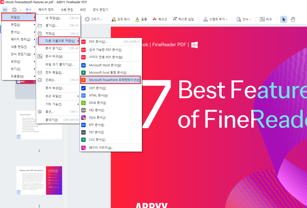Open 옵션 settings entry
307x208 pixels.
tap(58, 112)
